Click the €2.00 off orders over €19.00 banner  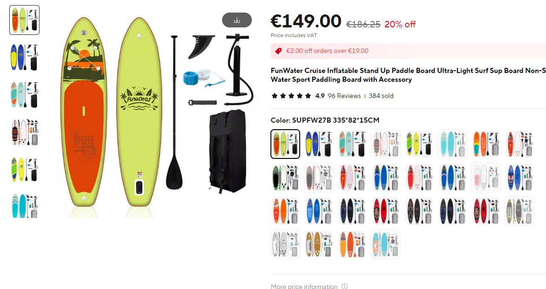click(x=408, y=51)
